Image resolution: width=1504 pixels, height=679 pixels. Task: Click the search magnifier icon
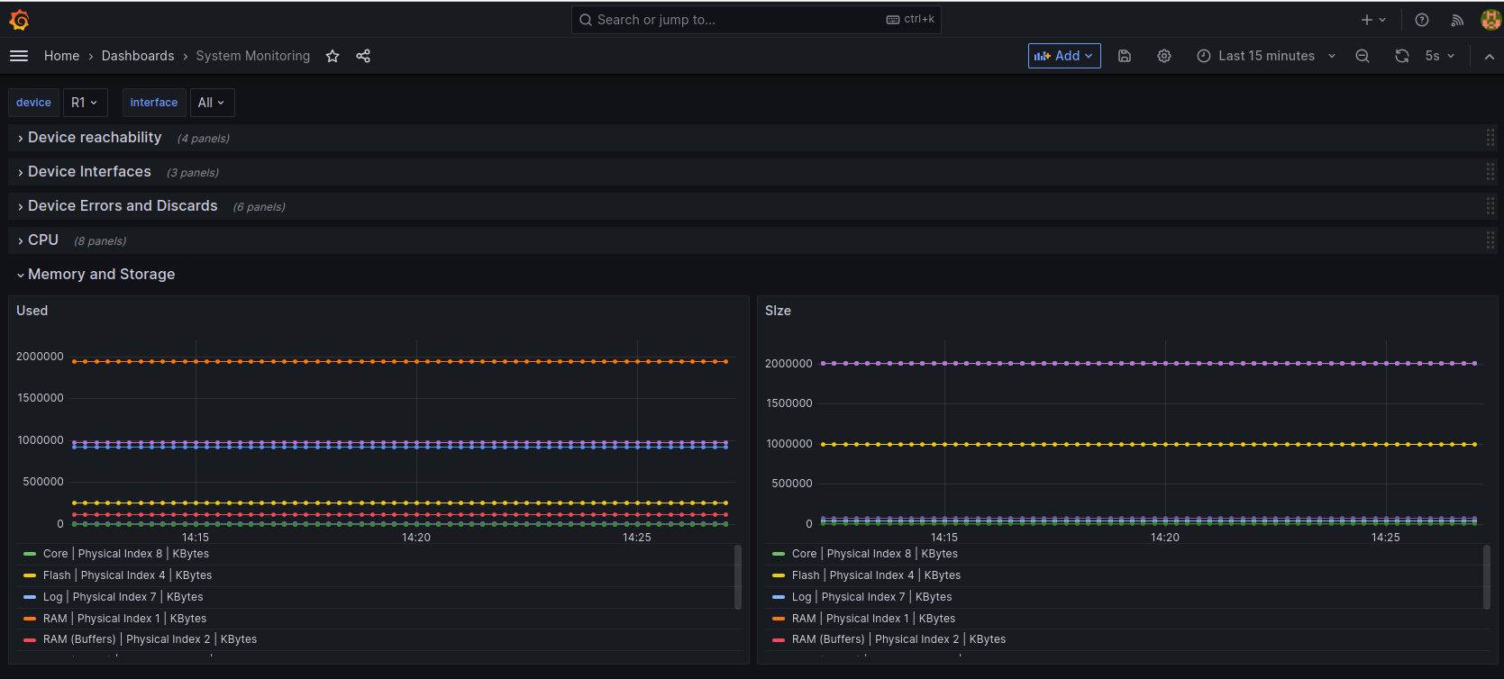(x=586, y=20)
